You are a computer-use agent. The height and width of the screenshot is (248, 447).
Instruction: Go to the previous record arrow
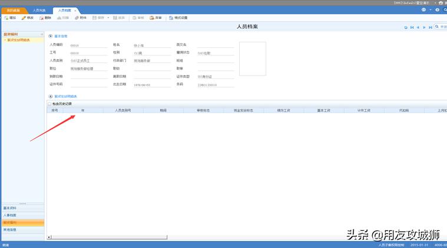tap(418, 27)
